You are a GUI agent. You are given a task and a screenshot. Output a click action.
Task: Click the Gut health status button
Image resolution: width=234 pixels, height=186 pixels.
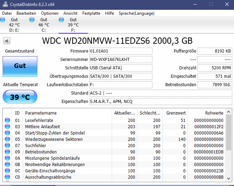20,67
